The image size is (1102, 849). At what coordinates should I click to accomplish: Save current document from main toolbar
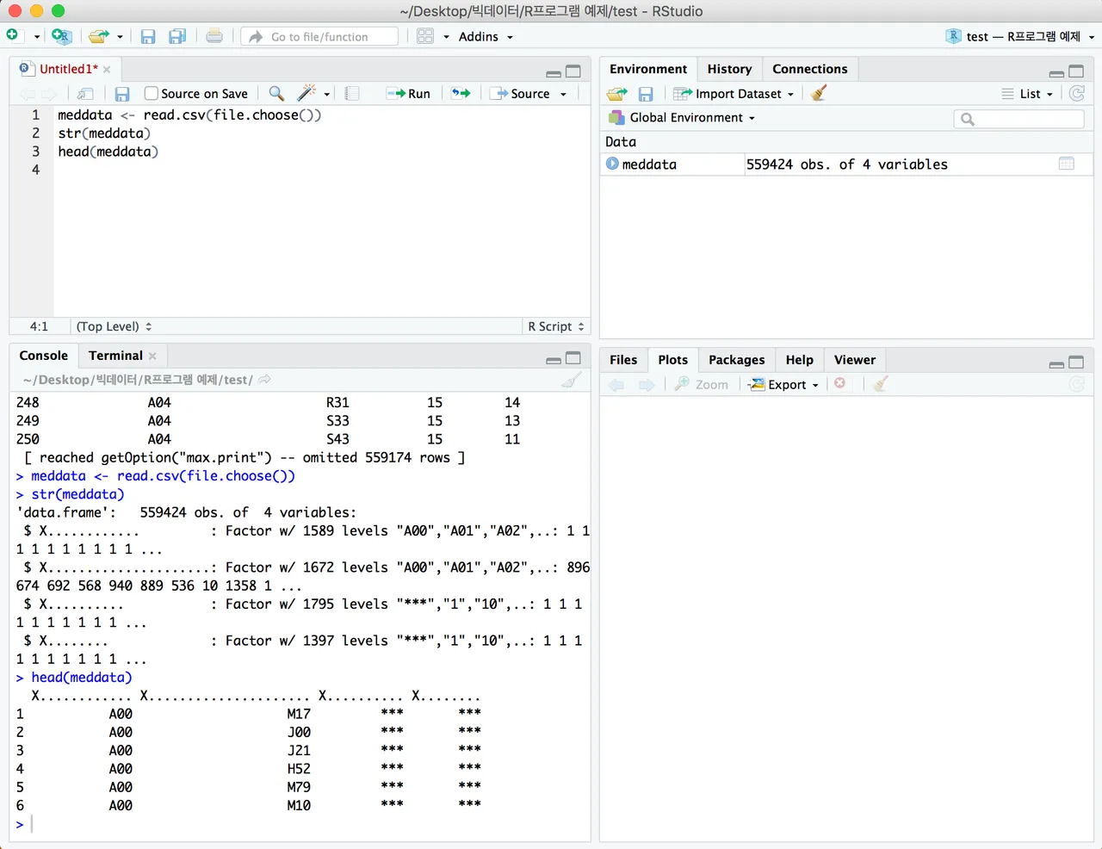coord(148,36)
